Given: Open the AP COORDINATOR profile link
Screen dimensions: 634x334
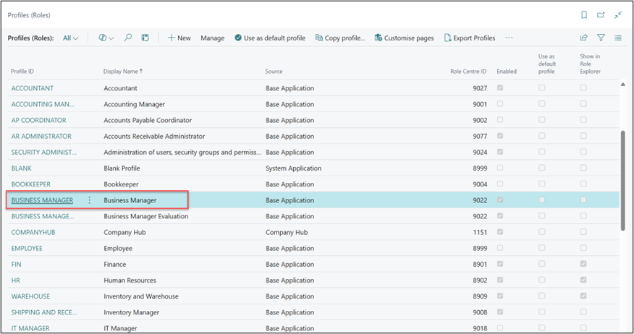Looking at the screenshot, I should [38, 120].
